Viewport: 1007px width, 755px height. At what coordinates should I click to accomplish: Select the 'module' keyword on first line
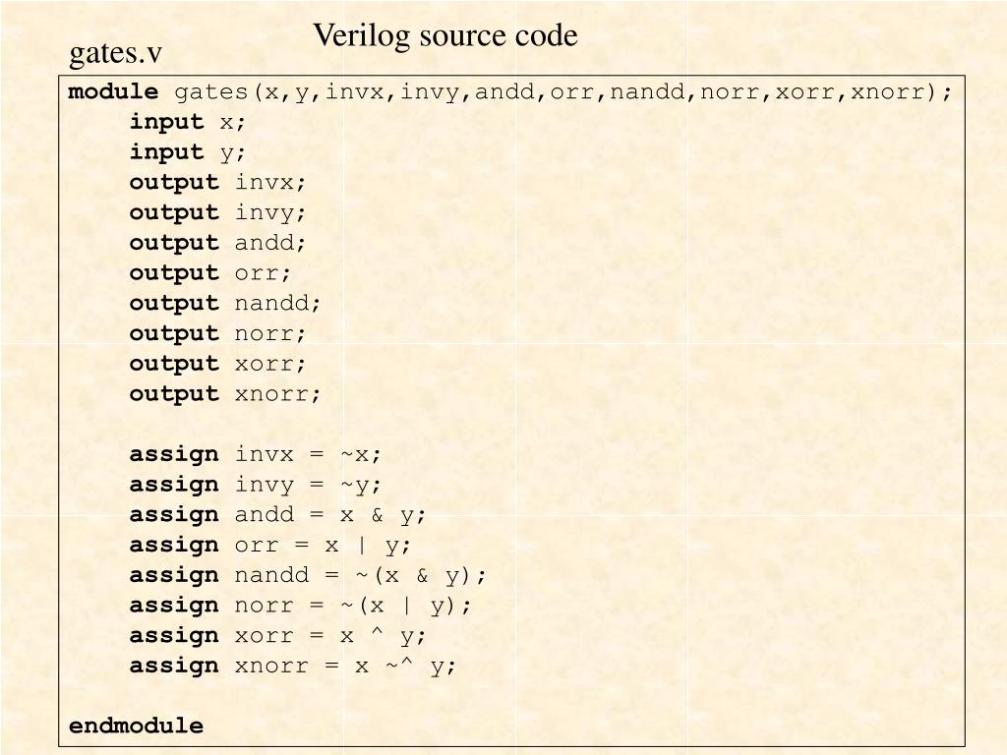click(113, 91)
